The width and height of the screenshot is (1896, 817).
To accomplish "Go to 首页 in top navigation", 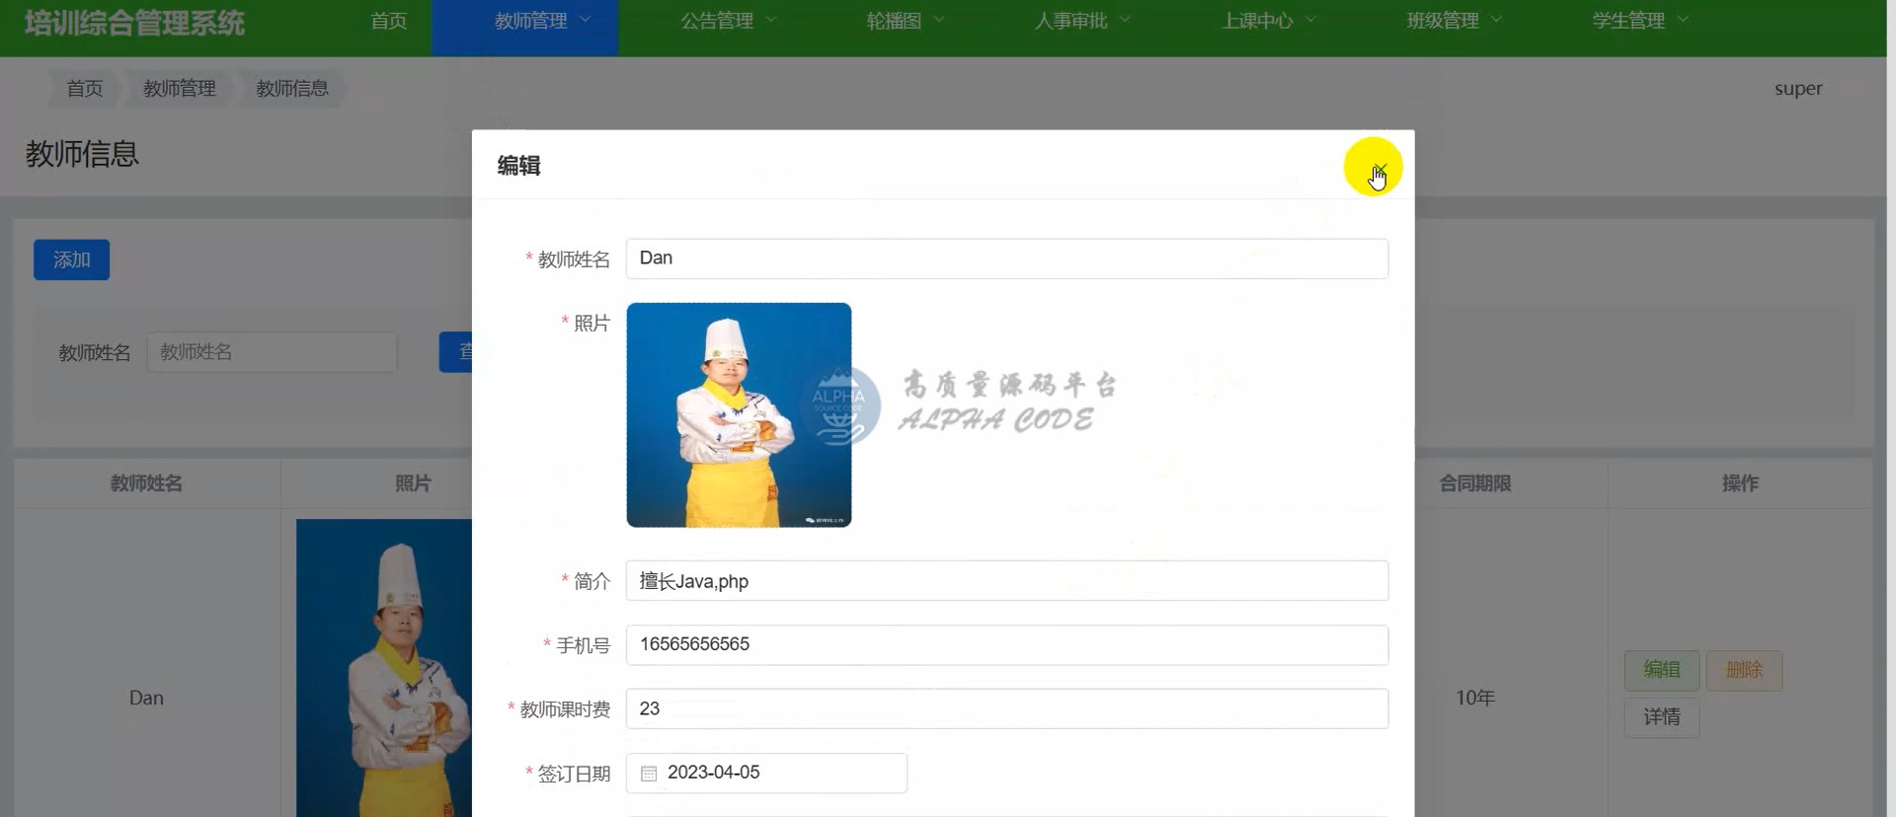I will [x=388, y=21].
